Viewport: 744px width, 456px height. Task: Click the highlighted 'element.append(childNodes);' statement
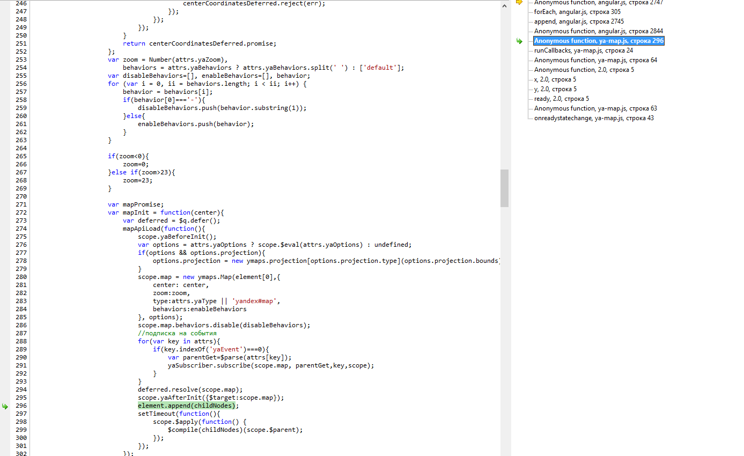tap(188, 406)
